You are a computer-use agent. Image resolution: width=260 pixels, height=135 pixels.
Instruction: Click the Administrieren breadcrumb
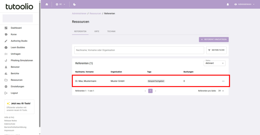(x=79, y=14)
